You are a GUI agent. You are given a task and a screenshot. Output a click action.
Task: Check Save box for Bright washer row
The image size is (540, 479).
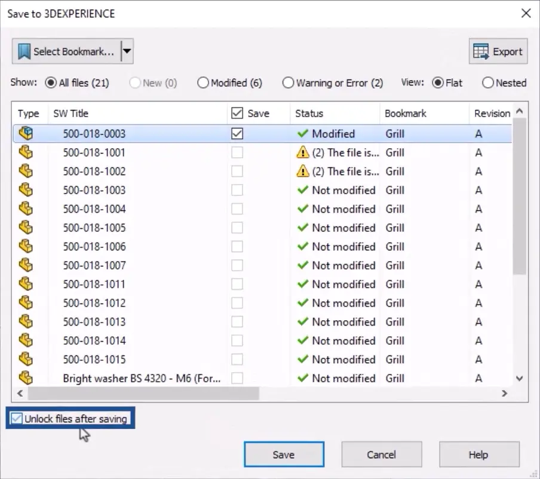pos(237,378)
